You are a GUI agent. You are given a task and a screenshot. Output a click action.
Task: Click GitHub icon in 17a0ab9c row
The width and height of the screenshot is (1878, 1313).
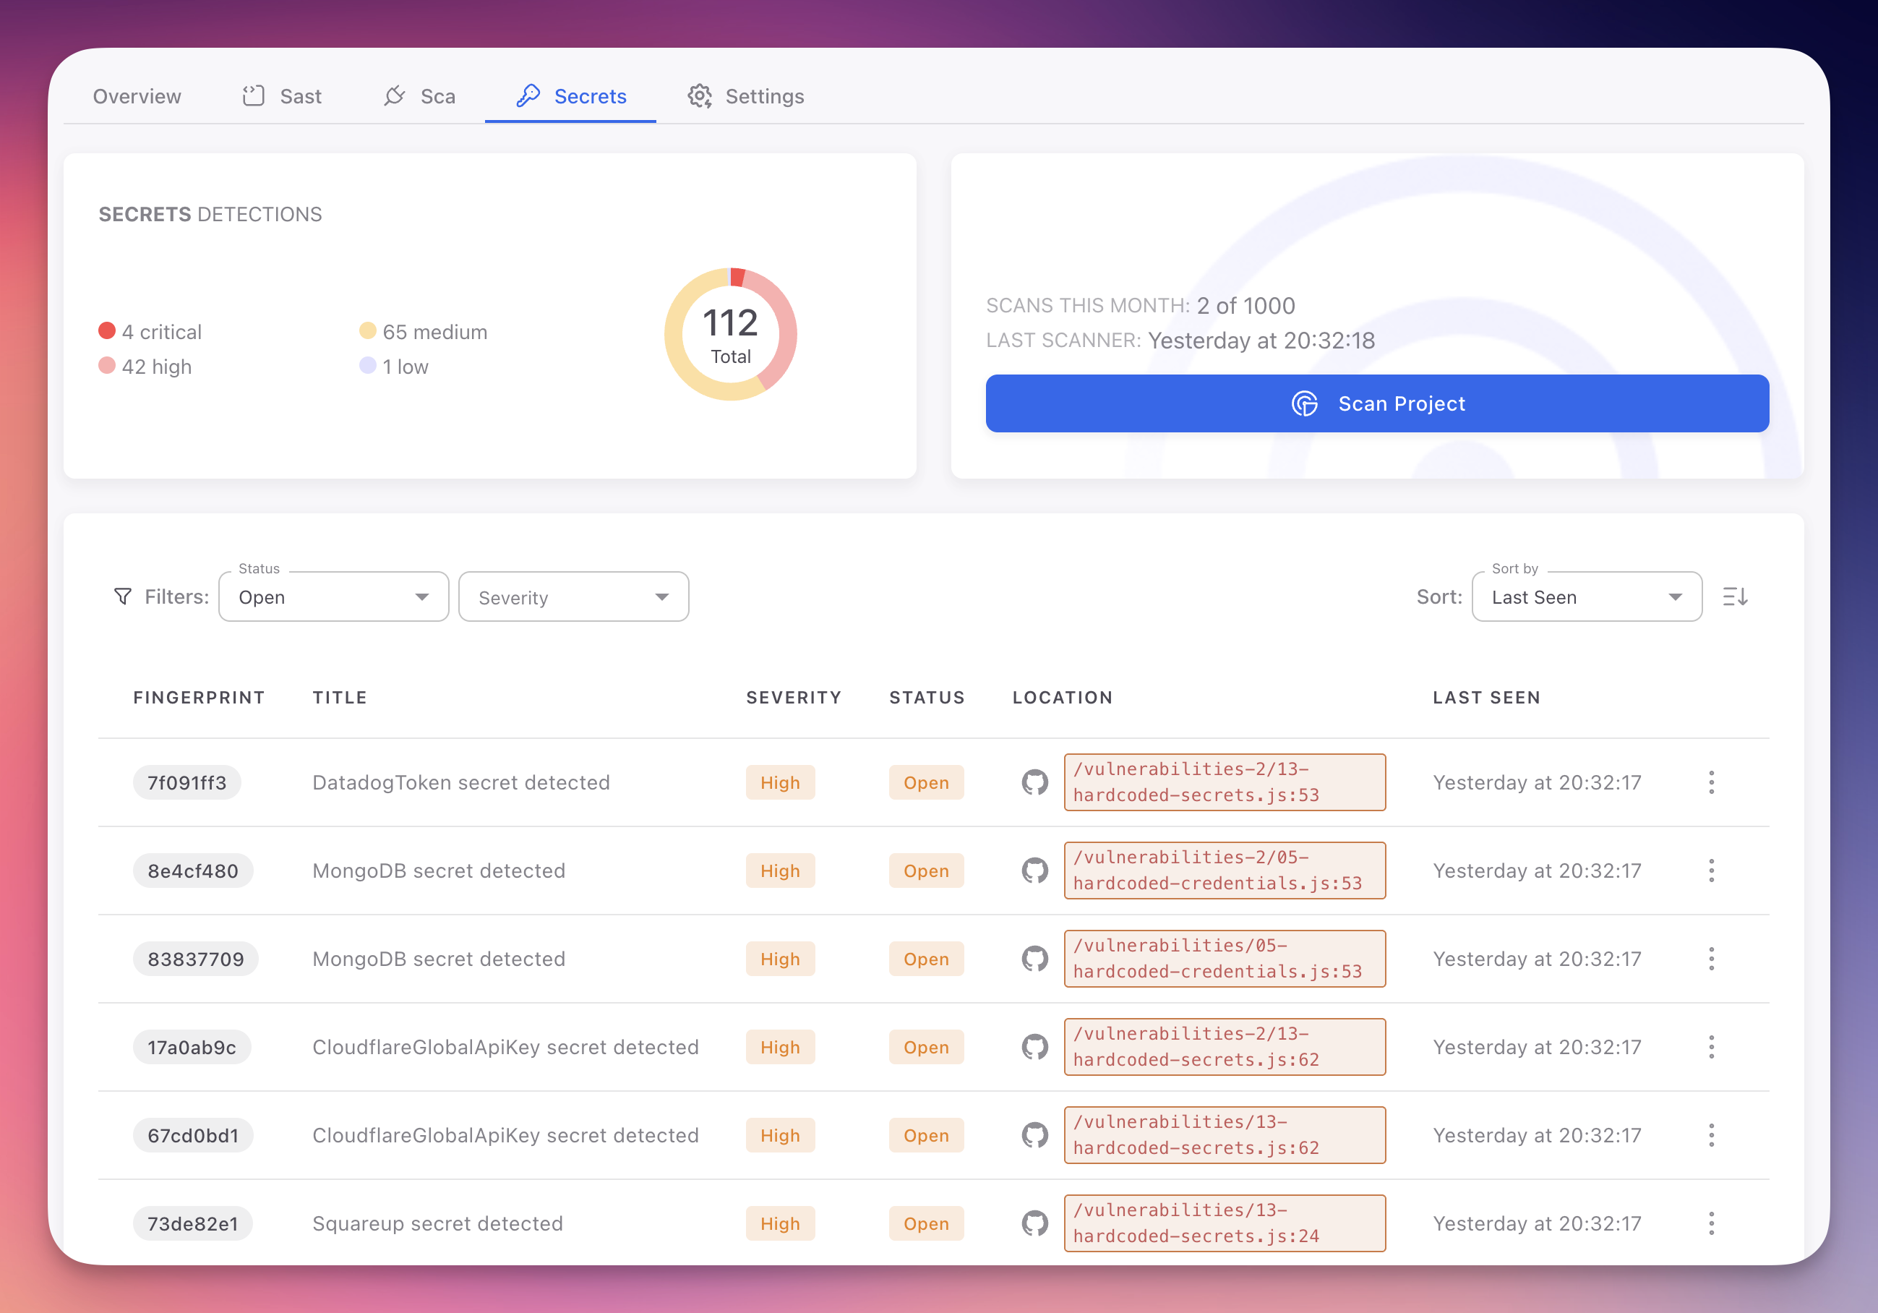pyautogui.click(x=1034, y=1047)
